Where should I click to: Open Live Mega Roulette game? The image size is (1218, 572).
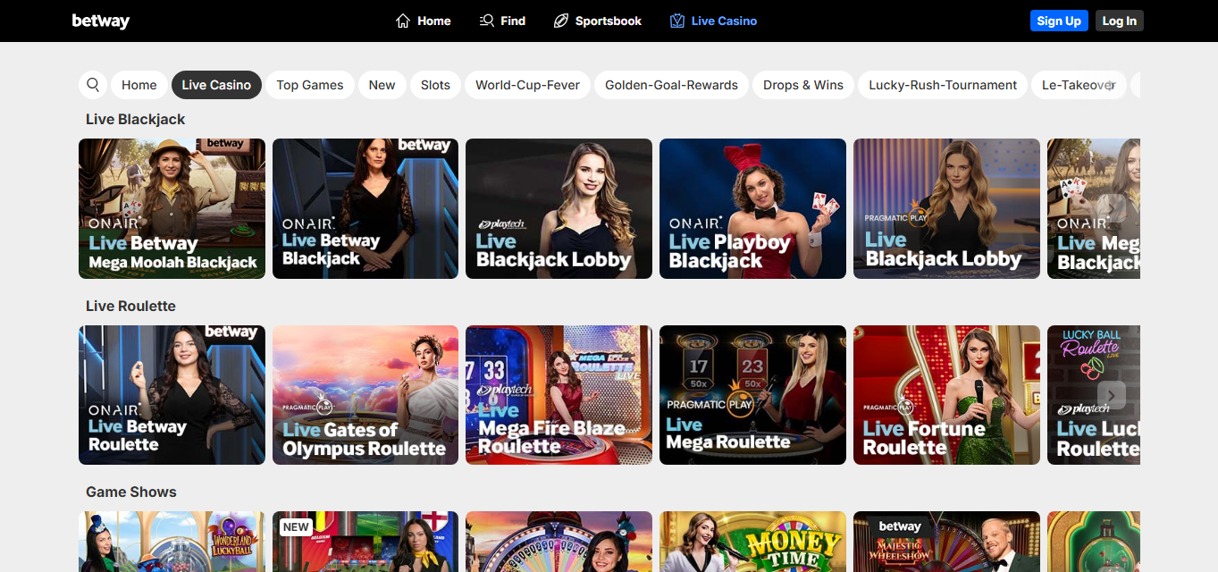752,395
